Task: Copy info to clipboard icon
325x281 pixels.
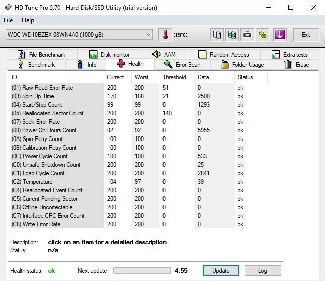Action: pos(217,35)
